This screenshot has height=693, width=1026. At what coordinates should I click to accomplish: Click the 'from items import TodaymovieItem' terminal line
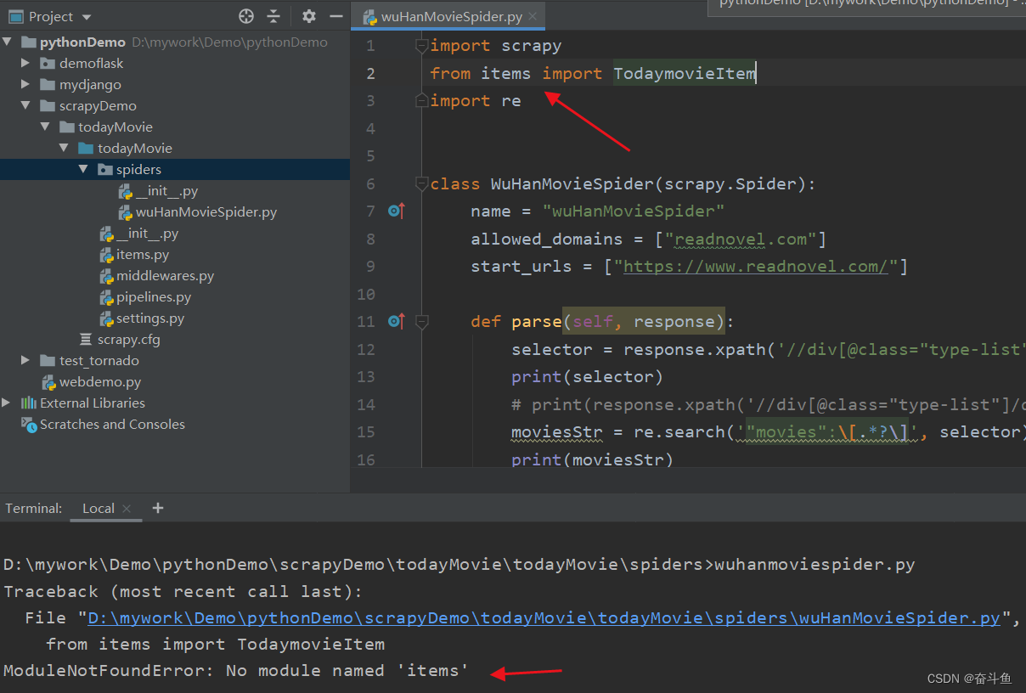point(216,644)
